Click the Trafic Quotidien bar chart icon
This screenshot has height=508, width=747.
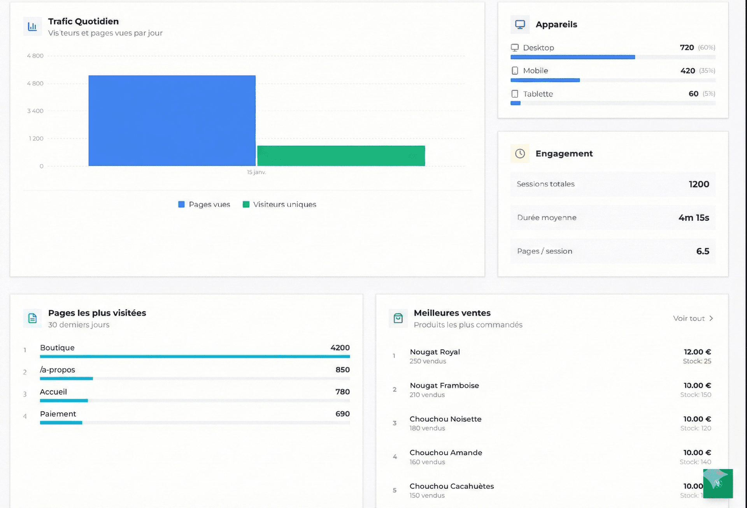point(32,26)
